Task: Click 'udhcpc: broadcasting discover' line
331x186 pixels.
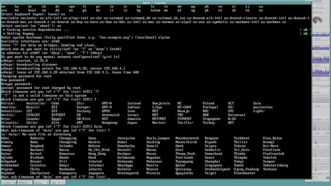Action: click(x=29, y=65)
